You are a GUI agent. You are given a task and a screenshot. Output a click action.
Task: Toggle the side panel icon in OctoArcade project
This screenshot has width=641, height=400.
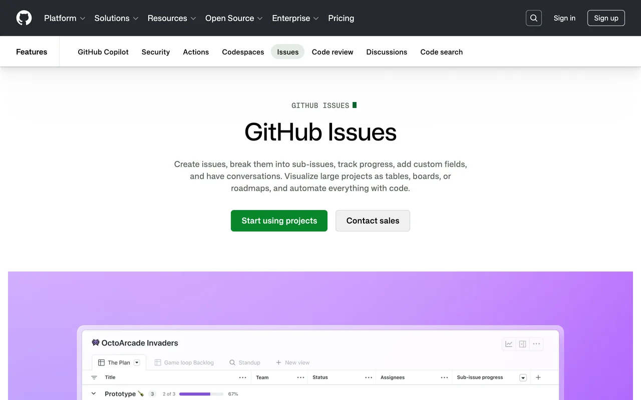tap(523, 344)
